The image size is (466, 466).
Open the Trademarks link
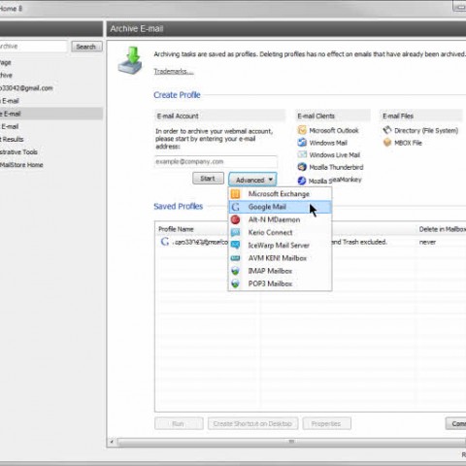pyautogui.click(x=174, y=71)
